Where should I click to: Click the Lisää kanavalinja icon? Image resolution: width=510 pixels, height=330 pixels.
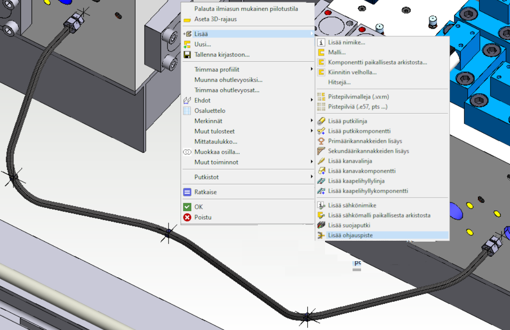(x=321, y=161)
